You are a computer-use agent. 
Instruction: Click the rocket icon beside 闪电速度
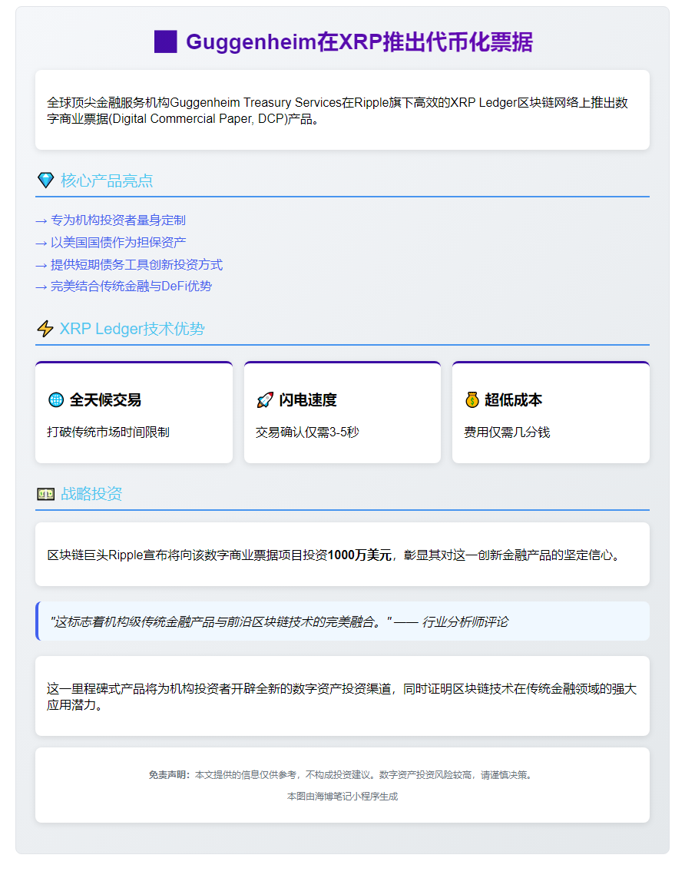(265, 399)
